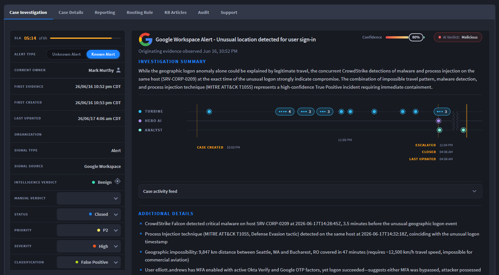The image size is (499, 275).
Task: Click the user icon next to Mark Murthy
Action: (119, 70)
